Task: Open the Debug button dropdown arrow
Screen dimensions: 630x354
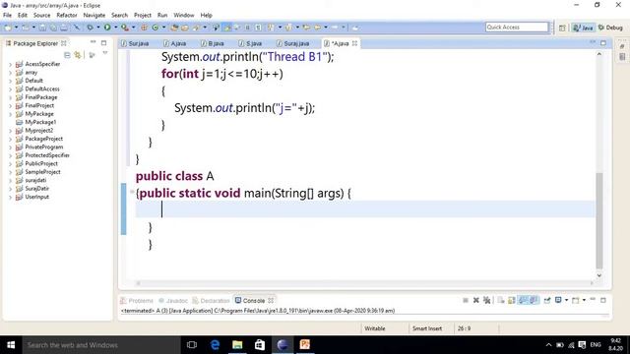Action: (x=98, y=28)
